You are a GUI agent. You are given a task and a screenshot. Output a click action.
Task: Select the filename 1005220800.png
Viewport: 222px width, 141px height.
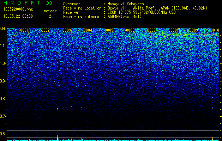coord(18,10)
